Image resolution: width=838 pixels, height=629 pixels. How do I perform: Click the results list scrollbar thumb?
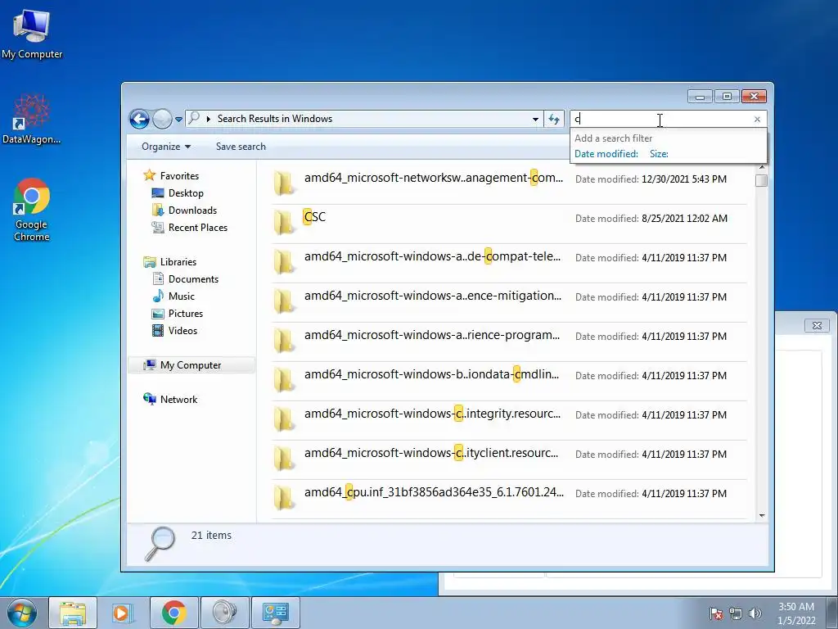[762, 181]
